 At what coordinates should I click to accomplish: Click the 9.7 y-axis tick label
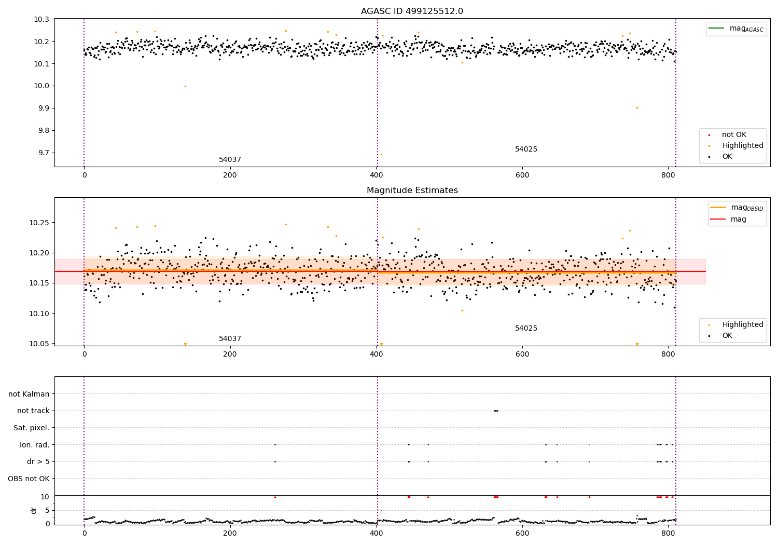tap(44, 153)
